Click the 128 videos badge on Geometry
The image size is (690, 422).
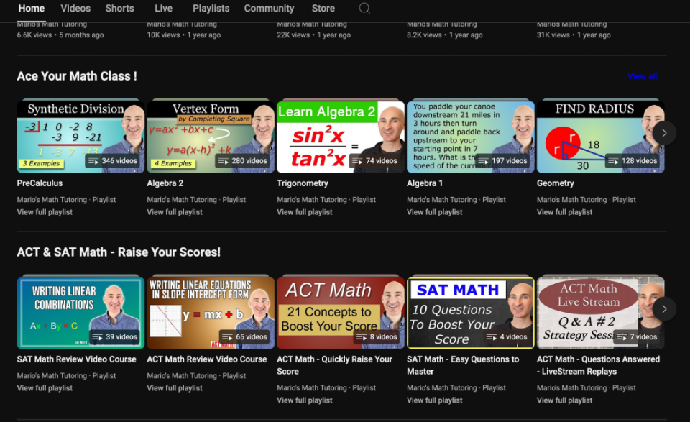click(x=632, y=161)
